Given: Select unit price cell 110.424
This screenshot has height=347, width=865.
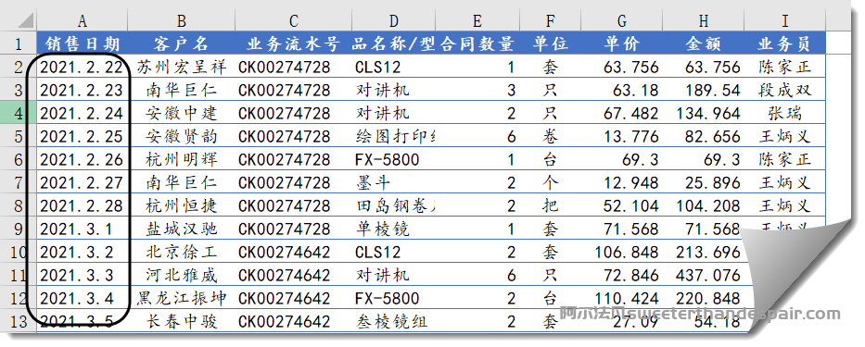Looking at the screenshot, I should [622, 298].
